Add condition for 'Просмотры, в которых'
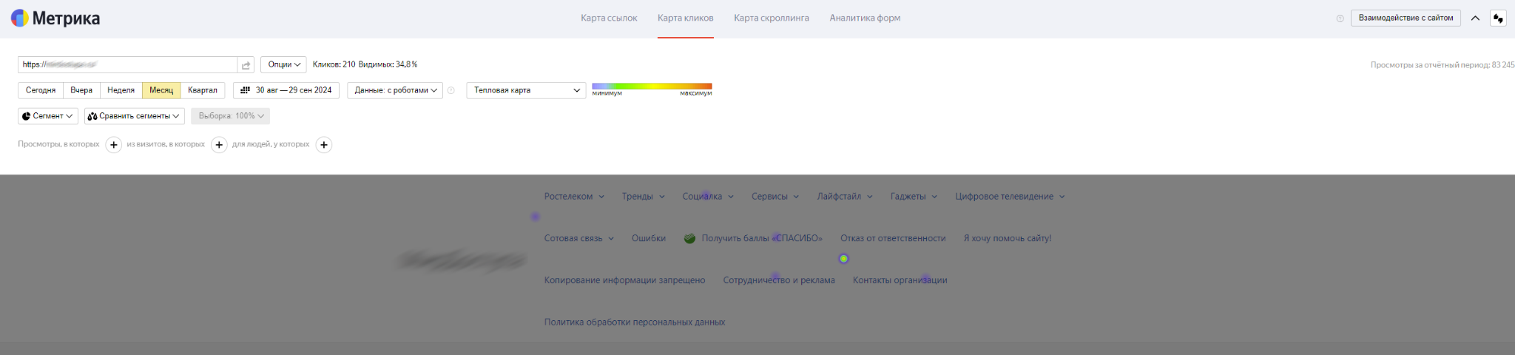Screen dimensions: 1515x355 click(113, 145)
